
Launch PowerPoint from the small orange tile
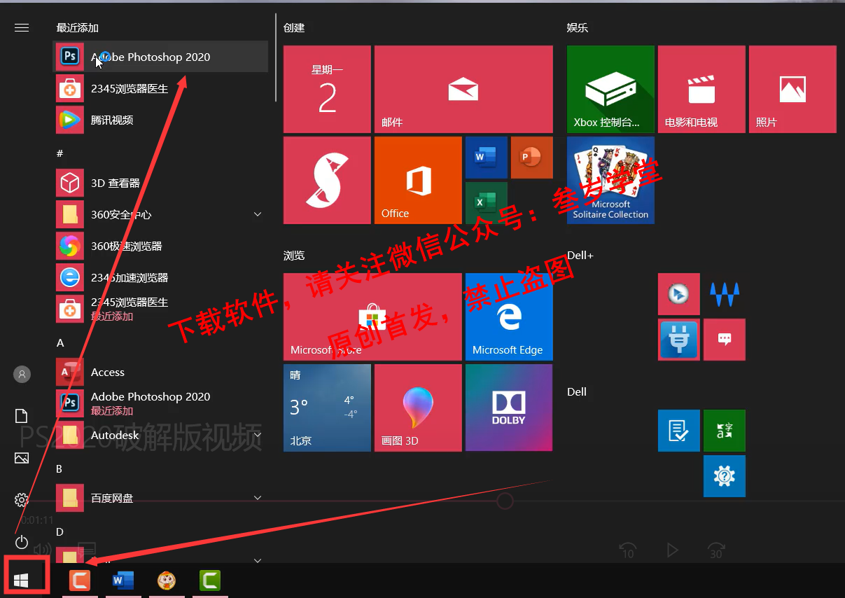[531, 158]
